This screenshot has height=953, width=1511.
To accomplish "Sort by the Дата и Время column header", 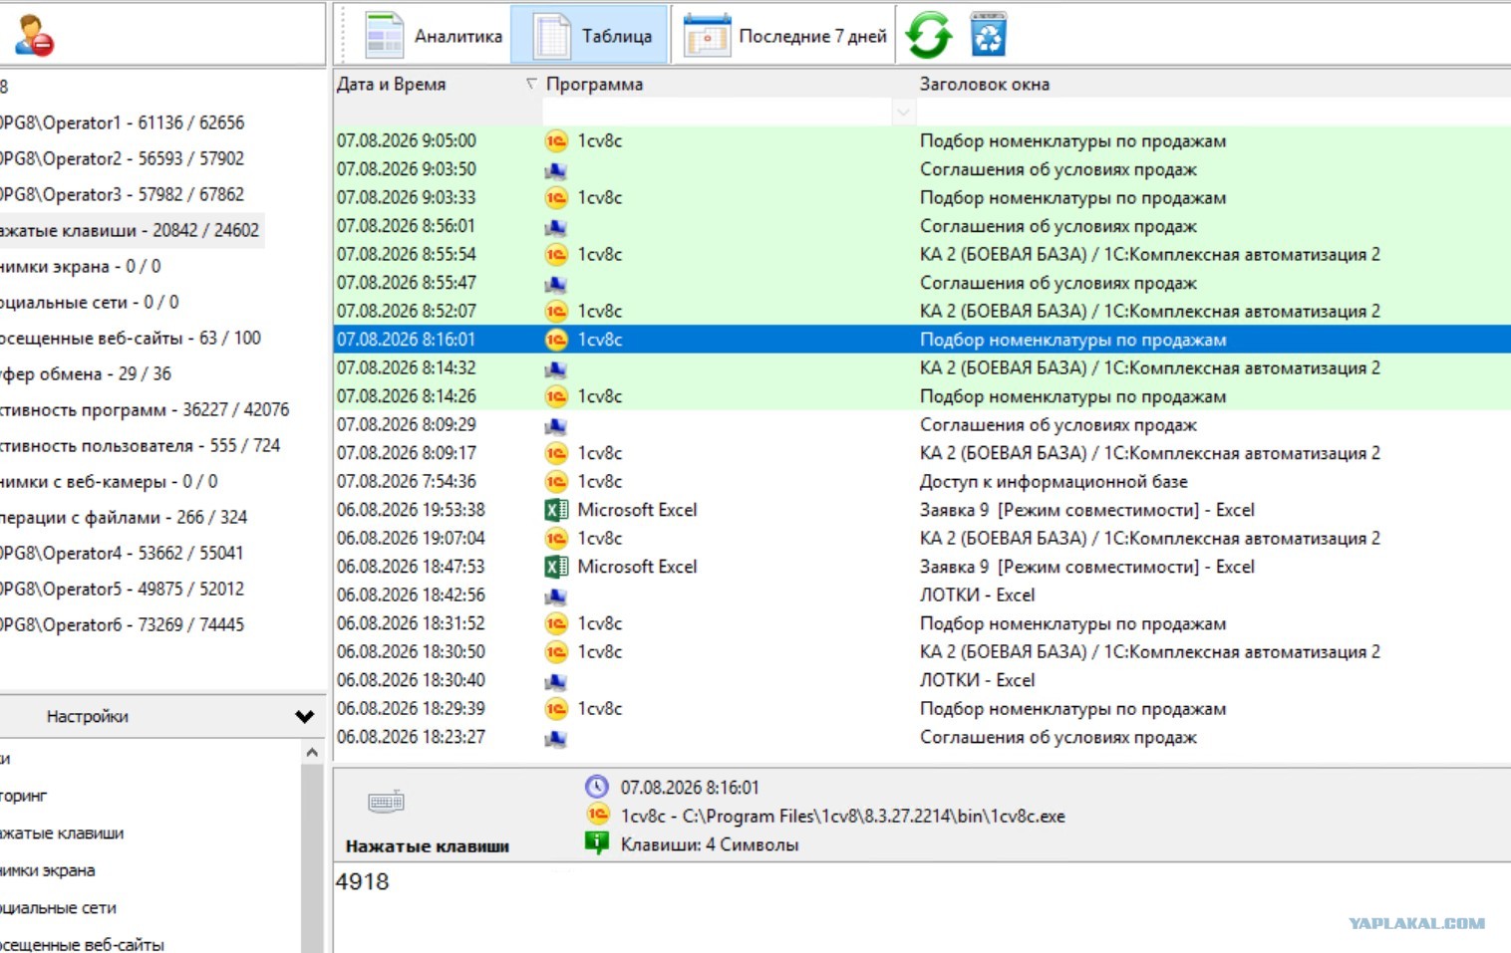I will [391, 85].
